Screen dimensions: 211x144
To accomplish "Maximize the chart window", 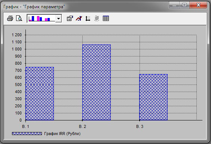I will click(x=184, y=5).
